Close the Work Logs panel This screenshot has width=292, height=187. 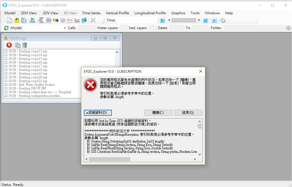(x=115, y=38)
